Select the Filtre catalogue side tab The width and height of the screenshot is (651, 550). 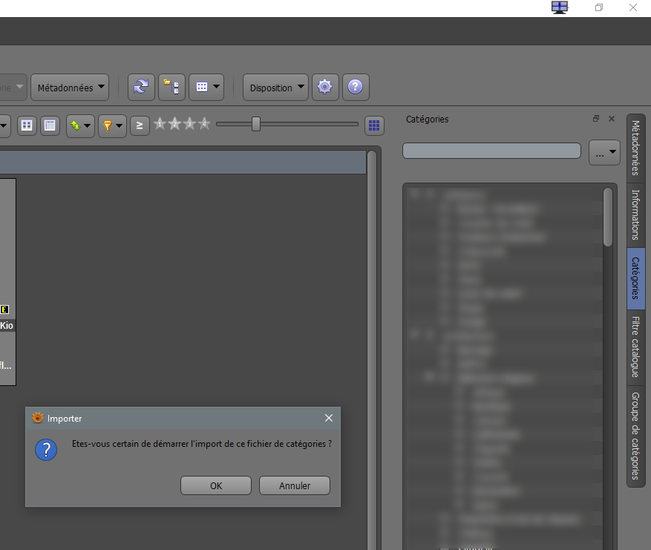[x=635, y=347]
